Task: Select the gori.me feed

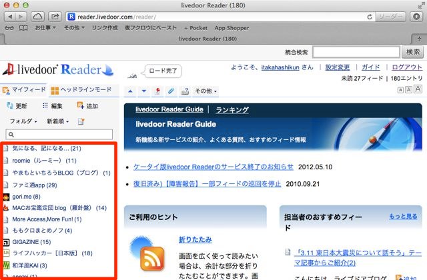Action: (26, 197)
